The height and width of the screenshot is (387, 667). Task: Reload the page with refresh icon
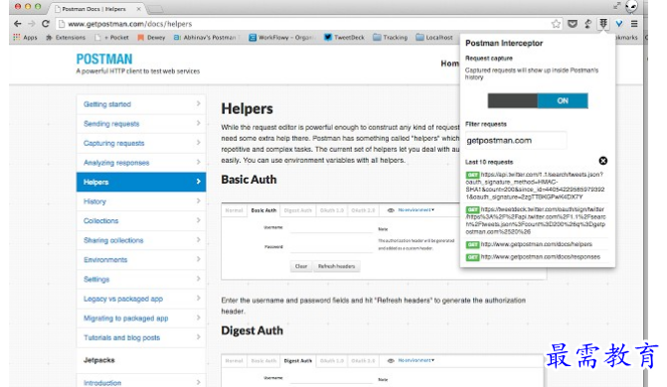click(46, 24)
